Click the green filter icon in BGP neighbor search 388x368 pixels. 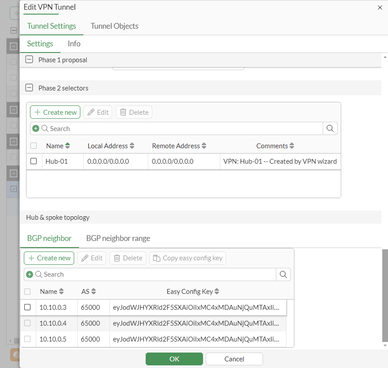click(x=30, y=274)
